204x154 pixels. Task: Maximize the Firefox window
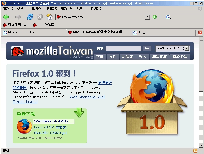(196, 3)
